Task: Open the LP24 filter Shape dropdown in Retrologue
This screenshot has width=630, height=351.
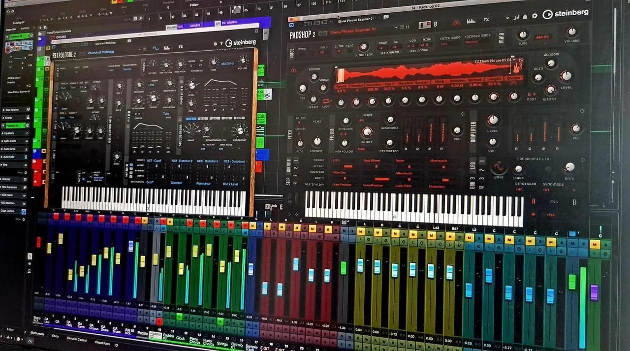Action: click(x=152, y=85)
